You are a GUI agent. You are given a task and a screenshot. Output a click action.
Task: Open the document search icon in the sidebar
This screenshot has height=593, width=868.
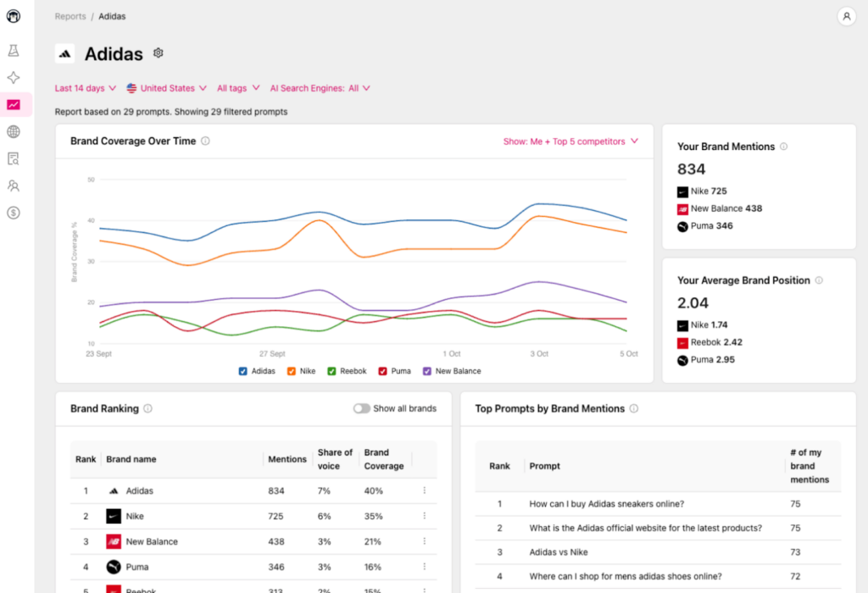click(x=13, y=158)
